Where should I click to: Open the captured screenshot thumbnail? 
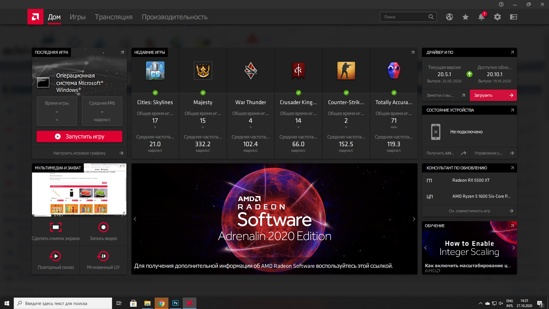(79, 190)
